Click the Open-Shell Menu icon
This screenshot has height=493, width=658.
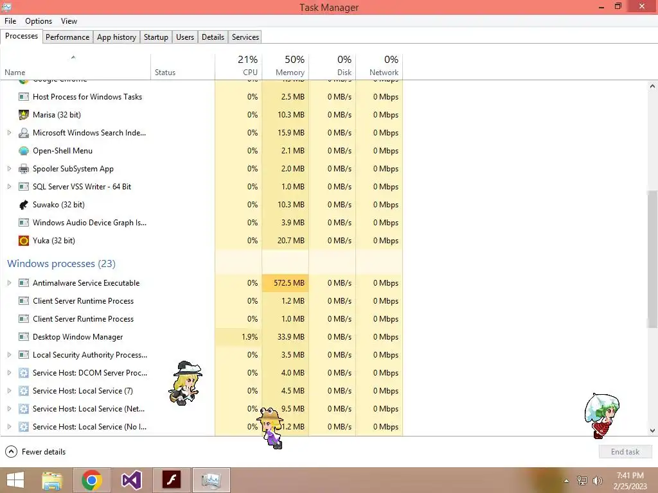click(x=24, y=150)
